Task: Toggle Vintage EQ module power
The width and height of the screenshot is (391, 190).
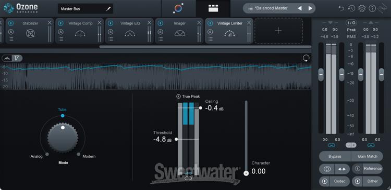Action: point(111,23)
